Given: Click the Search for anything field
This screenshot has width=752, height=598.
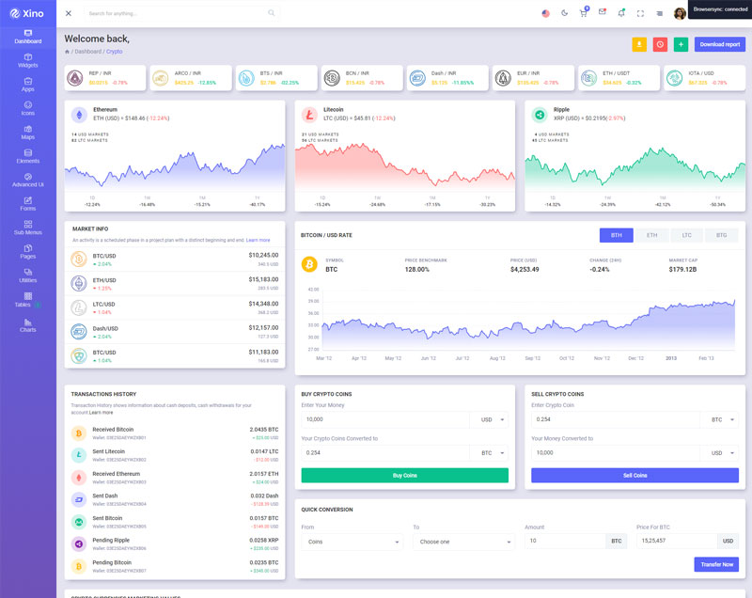Looking at the screenshot, I should pos(179,13).
